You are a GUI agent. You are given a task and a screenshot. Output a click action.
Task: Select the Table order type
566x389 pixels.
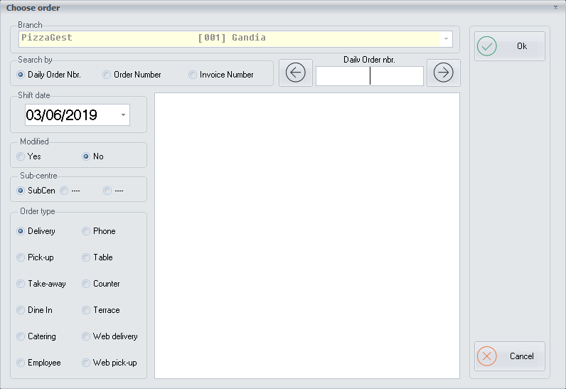86,257
